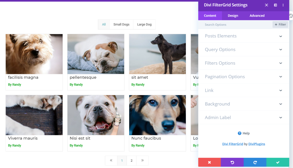
Task: Click the blue redo arrow button
Action: point(255,162)
